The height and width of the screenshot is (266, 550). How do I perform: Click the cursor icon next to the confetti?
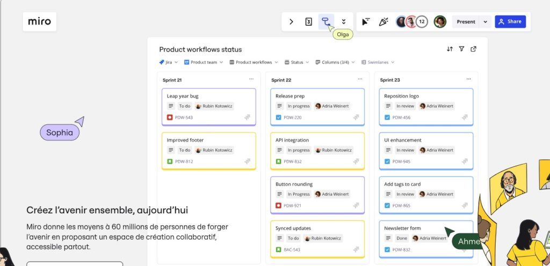coord(366,22)
